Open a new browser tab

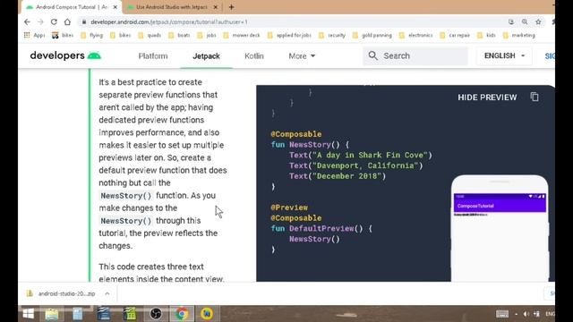tap(231, 7)
